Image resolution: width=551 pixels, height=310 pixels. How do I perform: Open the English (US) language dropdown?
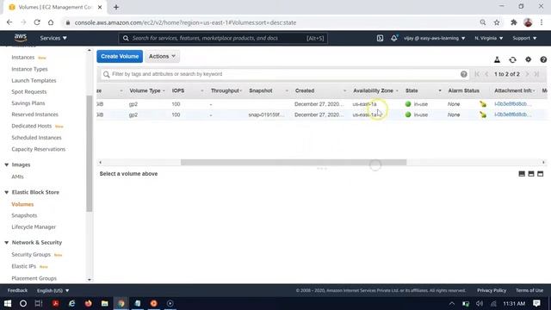pos(53,291)
